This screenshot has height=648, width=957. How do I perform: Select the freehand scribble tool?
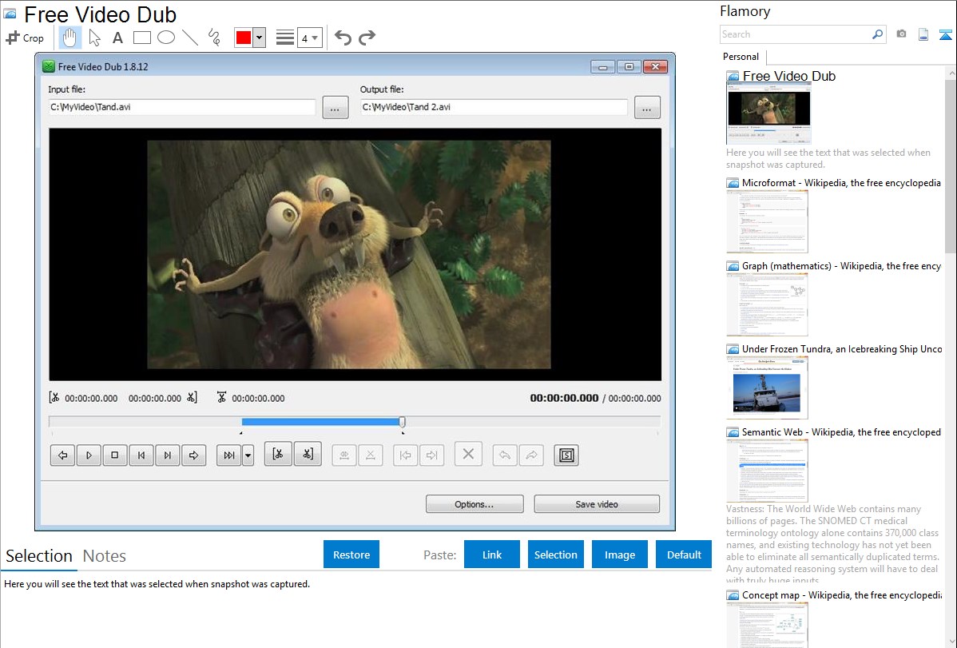(214, 38)
